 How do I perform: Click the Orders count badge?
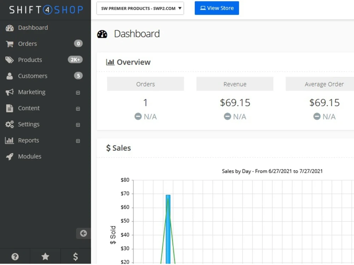point(78,43)
